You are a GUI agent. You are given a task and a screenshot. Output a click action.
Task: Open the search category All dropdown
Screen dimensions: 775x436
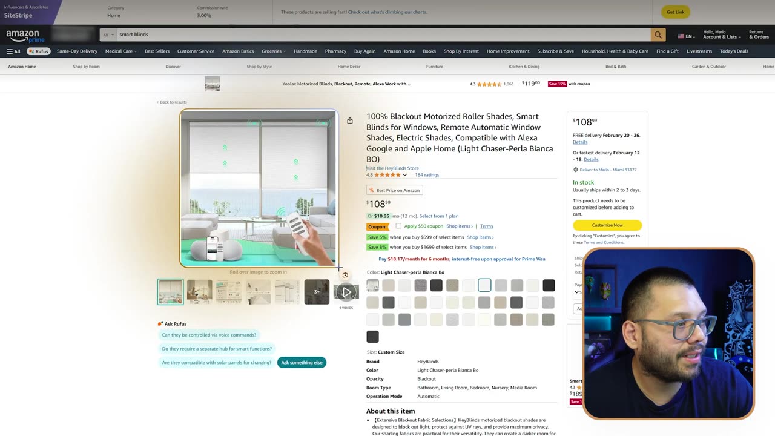[108, 35]
